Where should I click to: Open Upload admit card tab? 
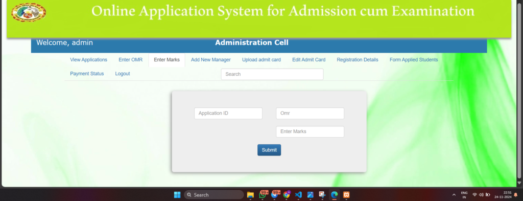click(261, 60)
